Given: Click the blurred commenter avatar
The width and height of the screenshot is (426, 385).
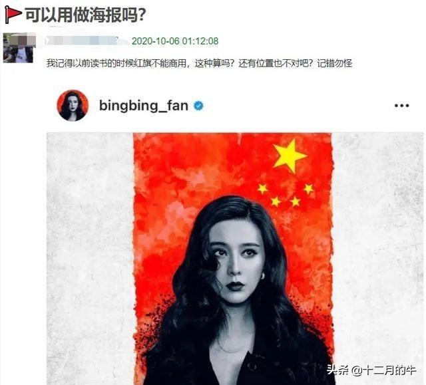Looking at the screenshot, I should tap(19, 48).
